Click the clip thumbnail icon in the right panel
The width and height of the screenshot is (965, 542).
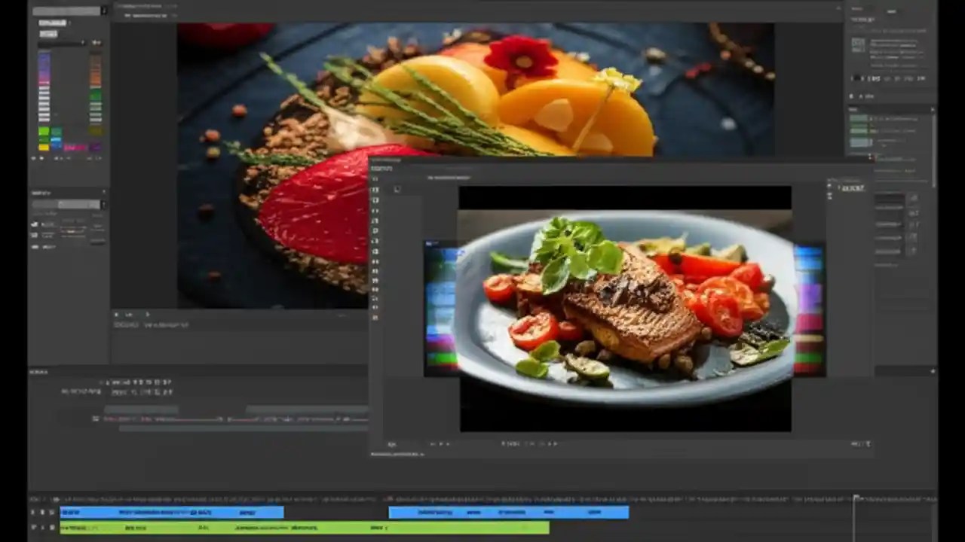[859, 44]
